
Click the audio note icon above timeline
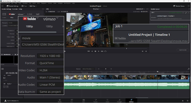click(189, 69)
